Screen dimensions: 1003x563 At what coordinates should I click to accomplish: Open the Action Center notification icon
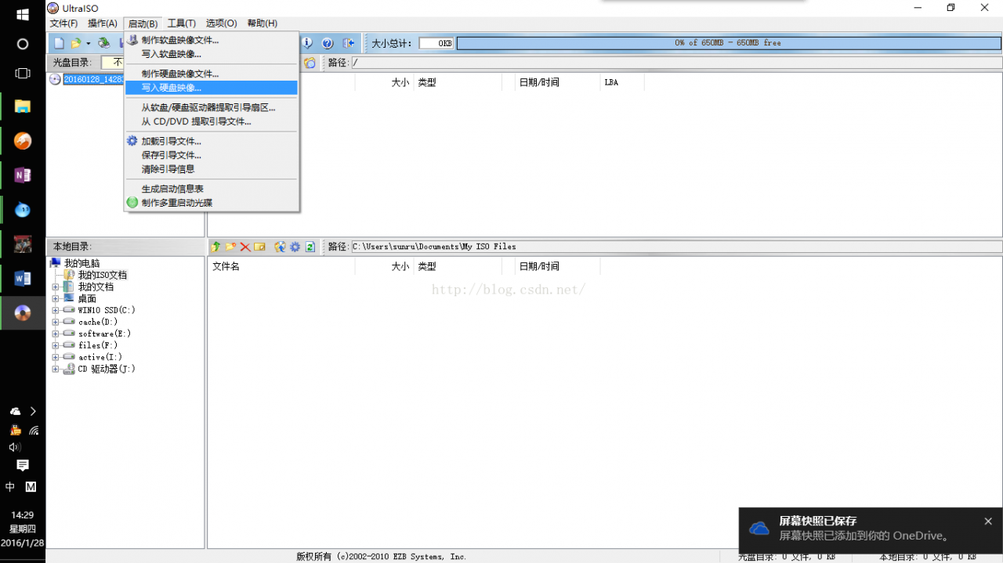(23, 465)
